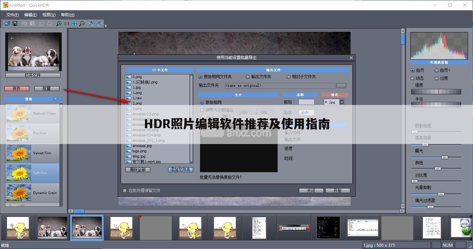Check the 输出文件夹 option
This screenshot has width=473, height=249.
(248, 77)
